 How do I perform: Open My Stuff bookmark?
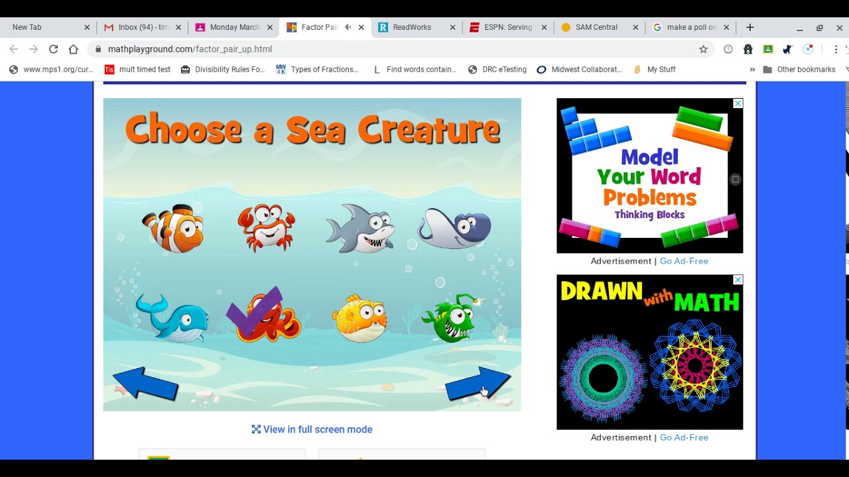pos(654,69)
